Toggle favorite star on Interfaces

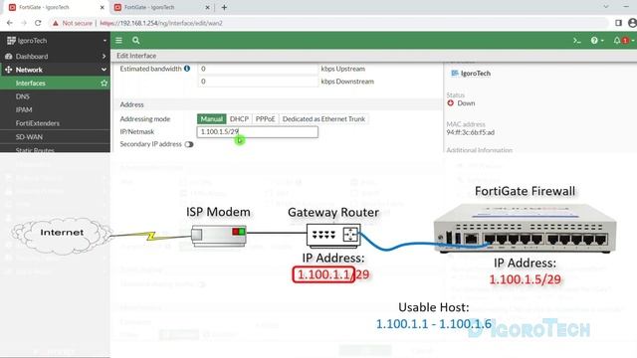tap(104, 83)
